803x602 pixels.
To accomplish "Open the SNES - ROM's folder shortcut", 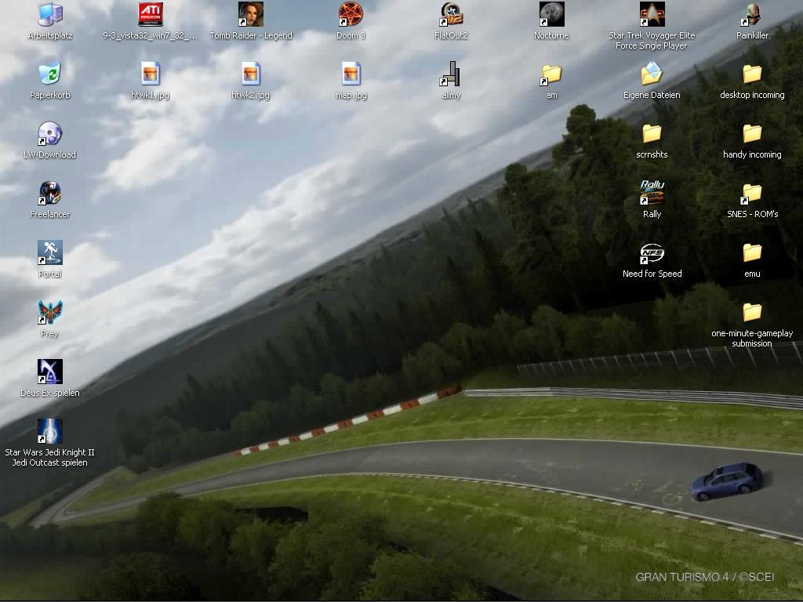I will (752, 193).
